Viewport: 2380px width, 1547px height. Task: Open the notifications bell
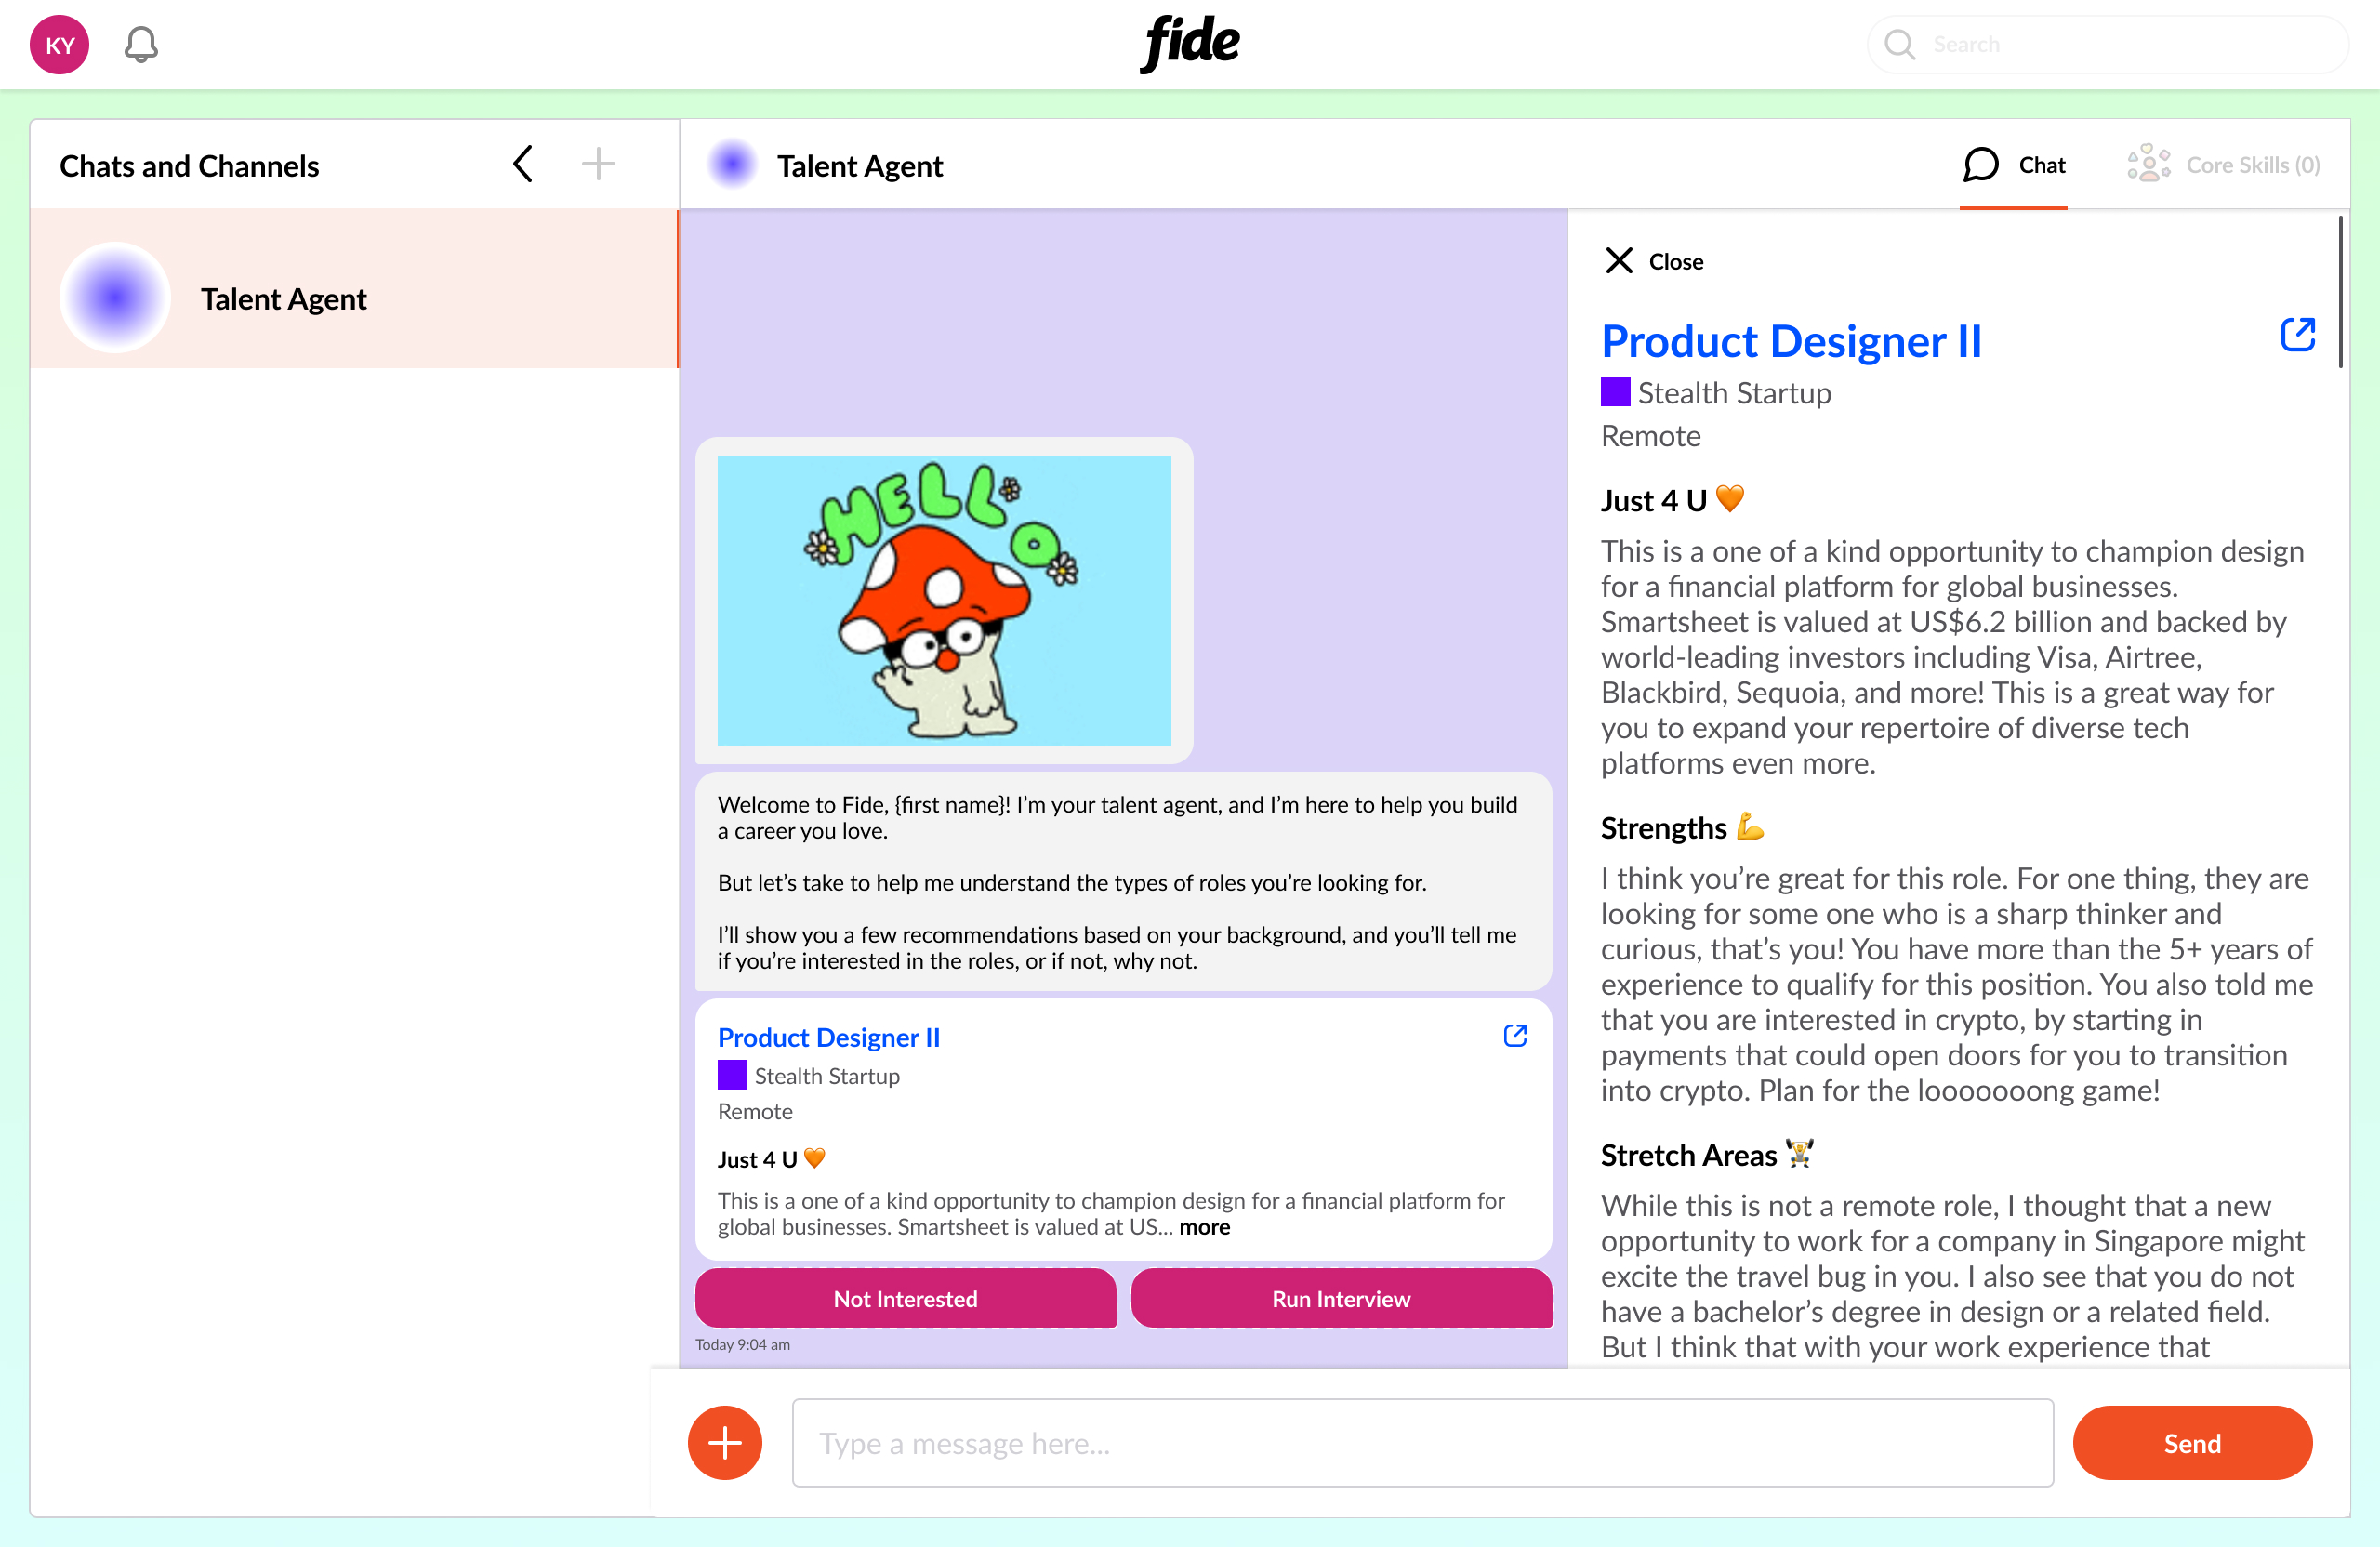point(140,44)
